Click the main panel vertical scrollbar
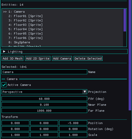The width and height of the screenshot is (132, 139). (130, 55)
